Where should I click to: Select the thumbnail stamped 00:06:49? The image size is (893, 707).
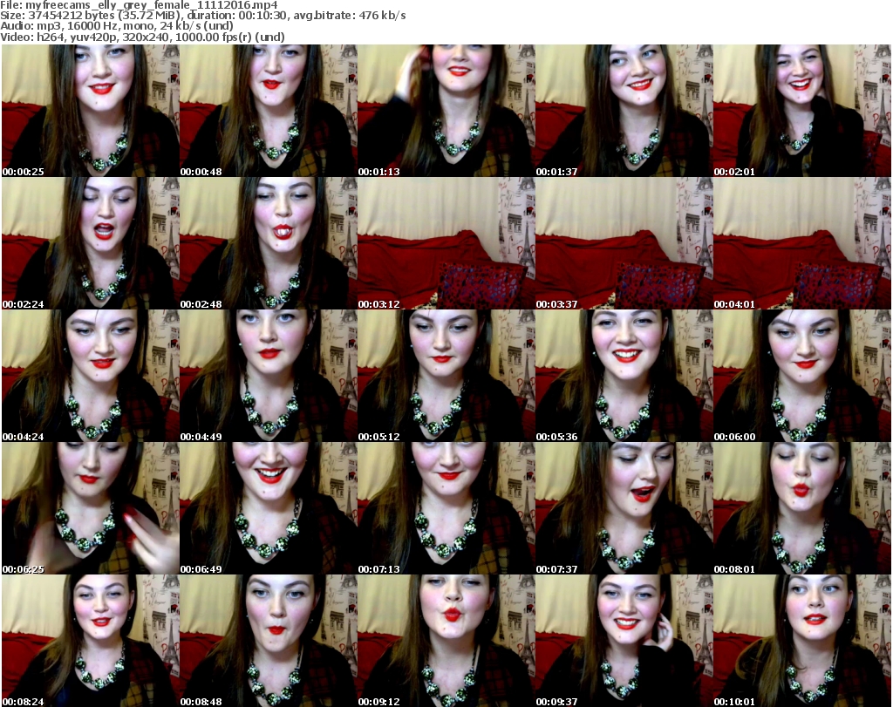point(269,508)
